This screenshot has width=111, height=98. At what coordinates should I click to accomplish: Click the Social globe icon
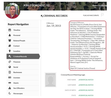click(x=10, y=67)
